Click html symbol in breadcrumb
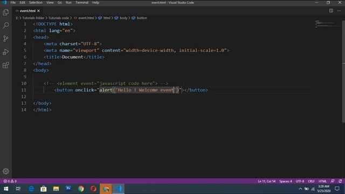345x194 pixels. (107, 18)
